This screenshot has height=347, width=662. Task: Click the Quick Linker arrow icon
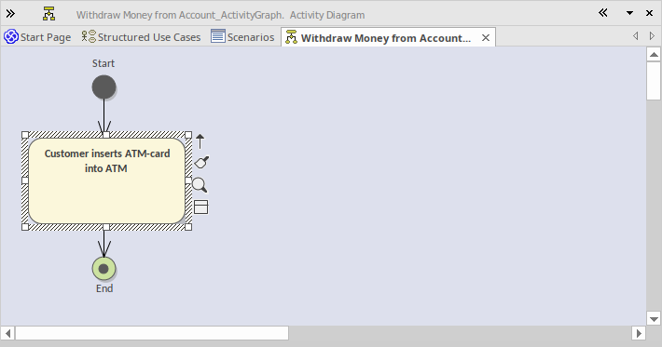click(200, 141)
